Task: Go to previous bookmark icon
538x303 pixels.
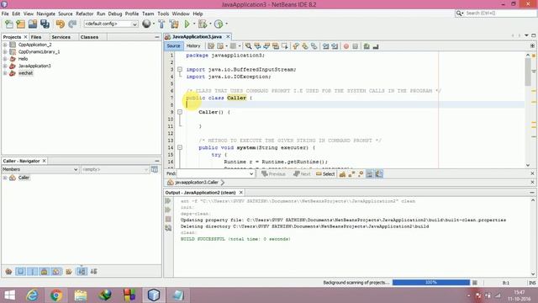Action: 296,46
